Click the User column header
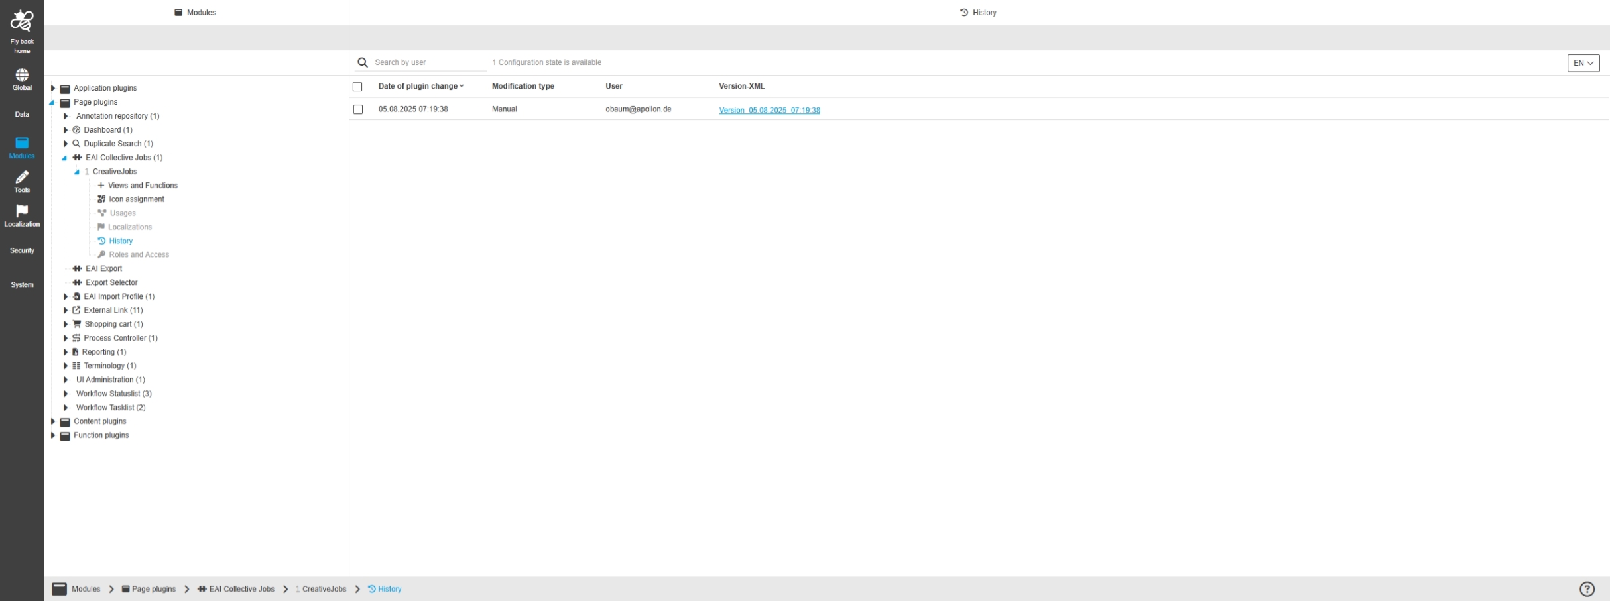The image size is (1610, 601). coord(614,86)
